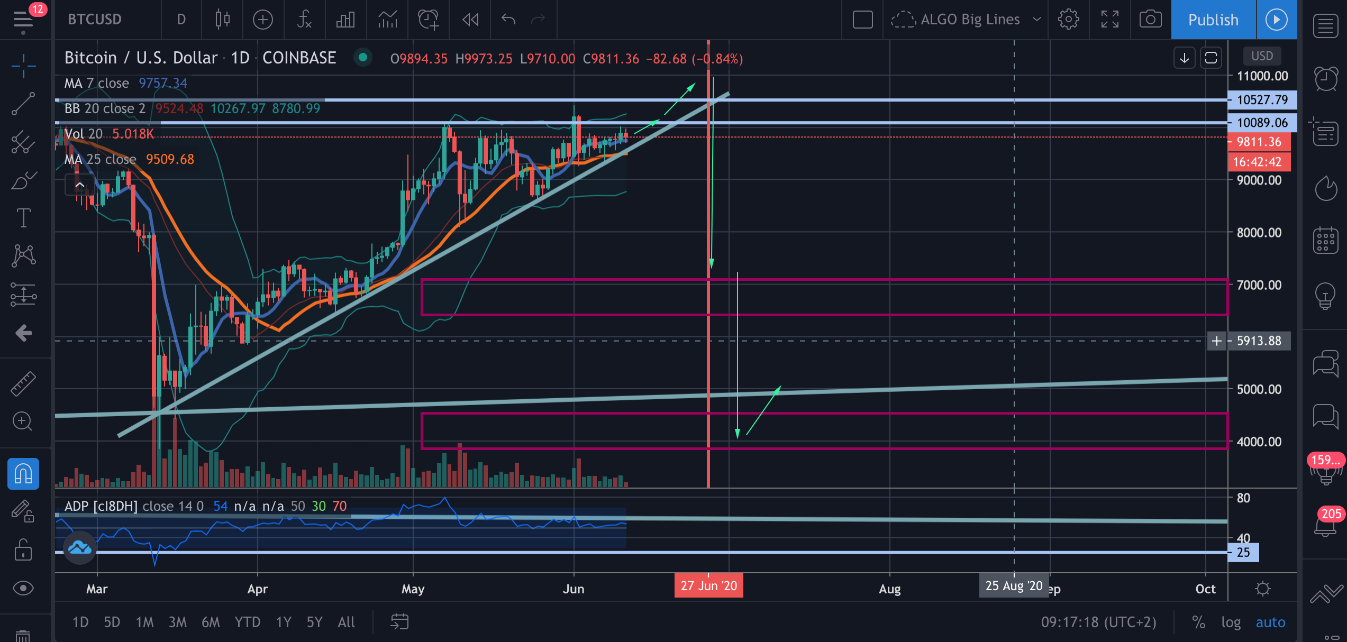Viewport: 1347px width, 642px height.
Task: Change the D timeframe interval
Action: (181, 20)
